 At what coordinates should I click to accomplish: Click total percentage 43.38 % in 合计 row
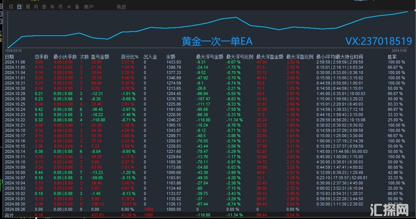tap(129, 215)
